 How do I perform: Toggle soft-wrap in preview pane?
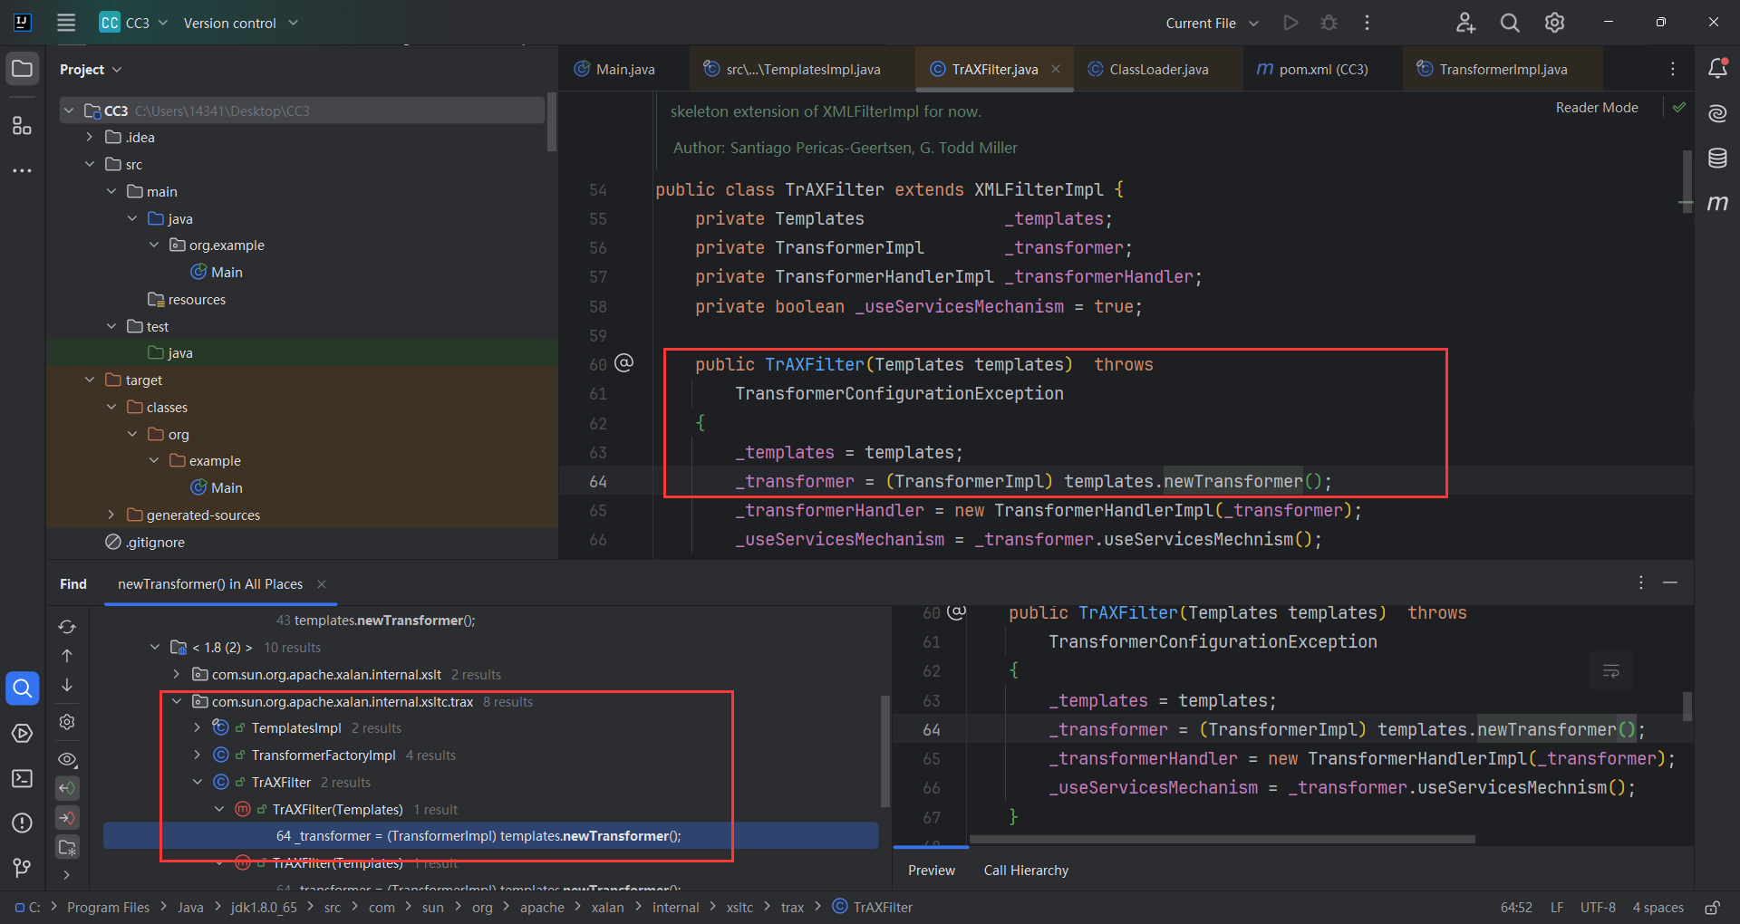(1610, 670)
